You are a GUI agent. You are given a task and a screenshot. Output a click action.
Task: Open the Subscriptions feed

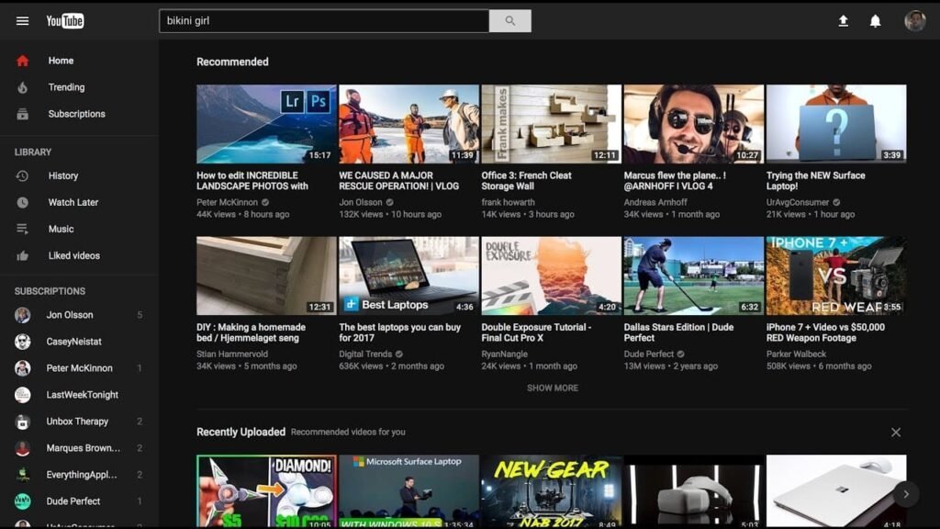pos(76,114)
